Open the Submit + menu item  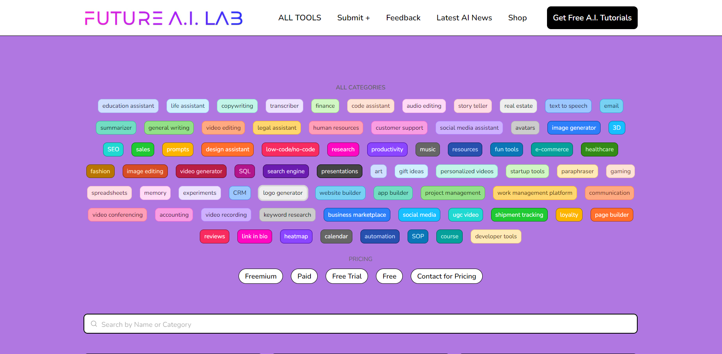click(x=354, y=18)
